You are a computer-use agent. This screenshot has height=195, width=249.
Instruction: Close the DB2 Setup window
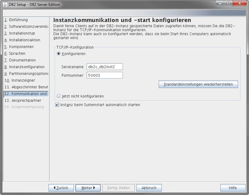coord(240,3)
